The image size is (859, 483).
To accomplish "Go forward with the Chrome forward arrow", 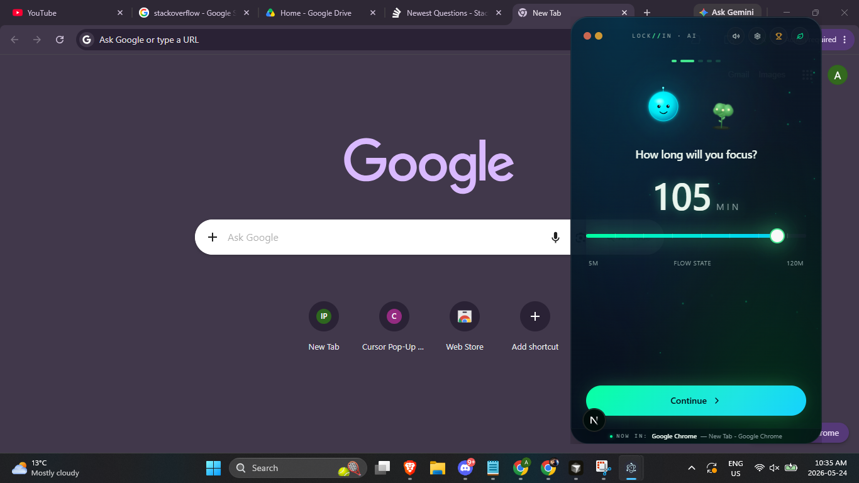I will [37, 40].
